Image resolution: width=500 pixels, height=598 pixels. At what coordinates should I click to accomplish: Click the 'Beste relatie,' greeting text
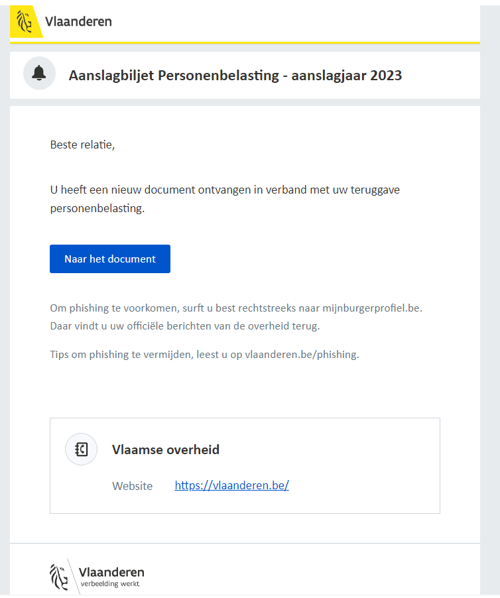point(82,145)
